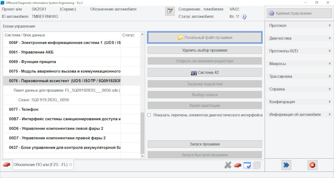
Task: Click the red circle cancel button
Action: click(312, 165)
